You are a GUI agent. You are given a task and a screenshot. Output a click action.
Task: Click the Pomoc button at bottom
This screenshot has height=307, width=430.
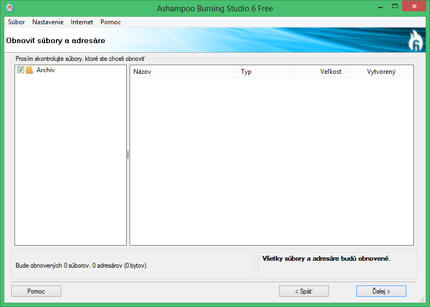pyautogui.click(x=36, y=291)
